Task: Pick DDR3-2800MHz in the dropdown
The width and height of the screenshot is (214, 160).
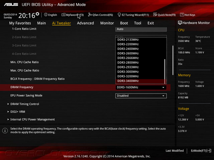Action: coord(140,63)
